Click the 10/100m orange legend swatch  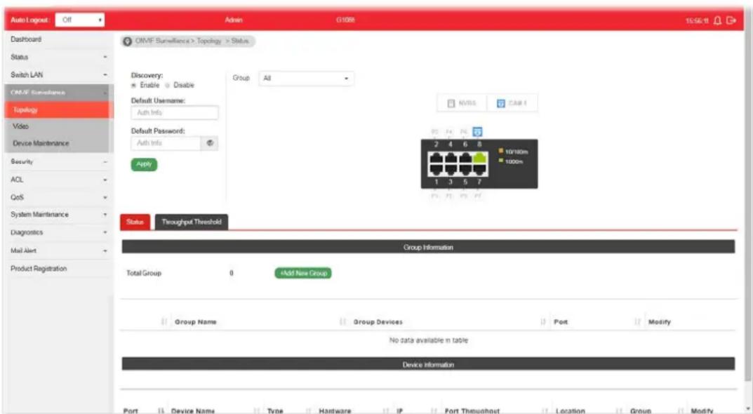tap(501, 152)
